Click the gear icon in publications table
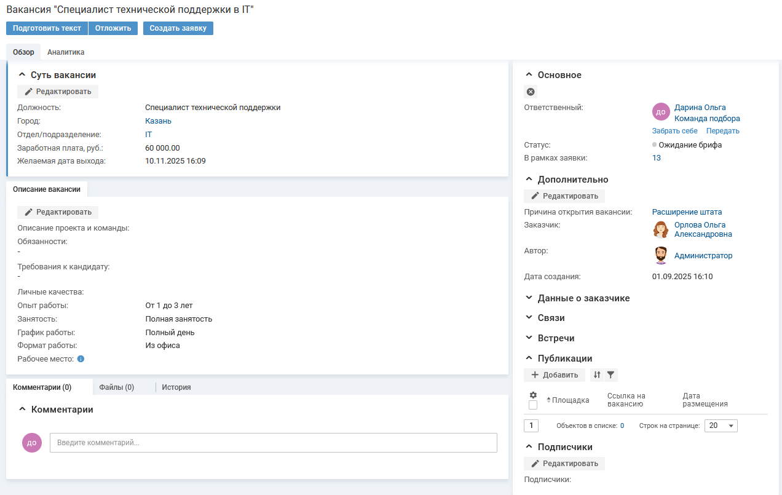Viewport: 782px width, 495px height. (x=533, y=395)
